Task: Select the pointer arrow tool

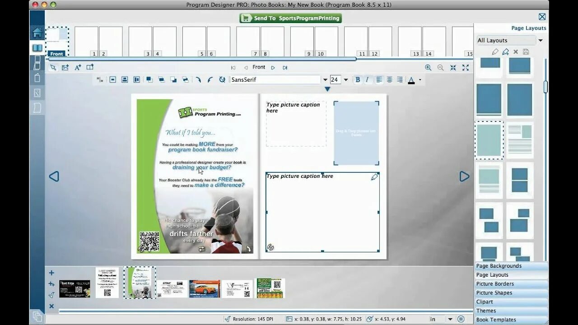Action: (53, 67)
